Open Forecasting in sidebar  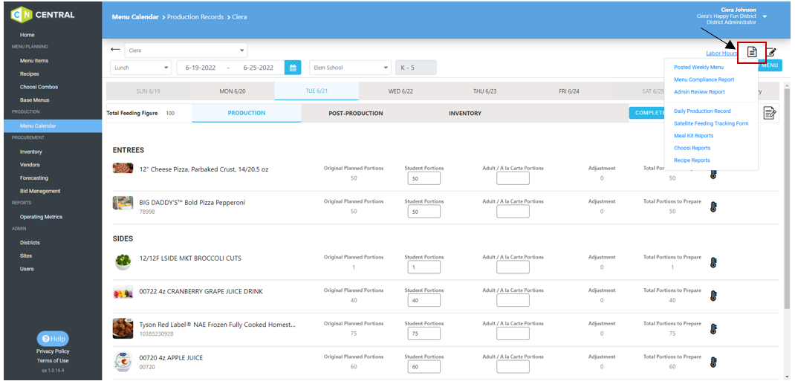34,178
